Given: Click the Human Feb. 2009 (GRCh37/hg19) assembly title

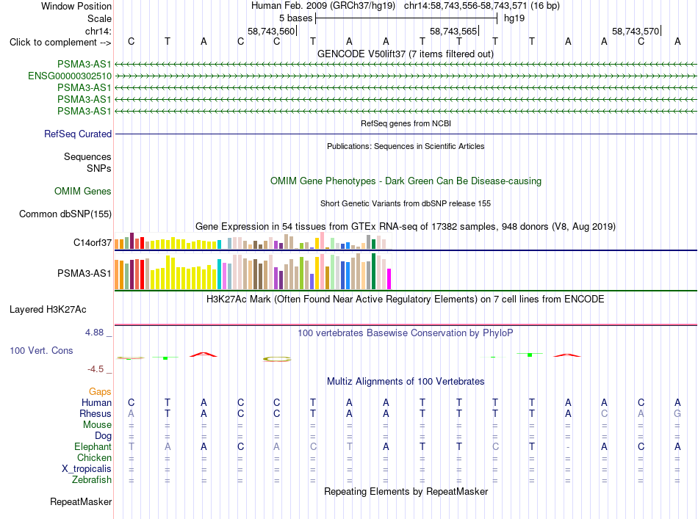Looking at the screenshot, I should [x=323, y=6].
